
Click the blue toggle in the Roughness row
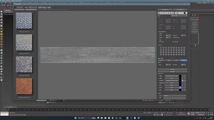183,81
